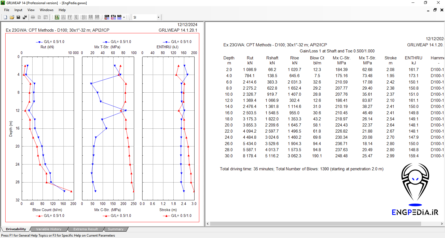Image resolution: width=445 pixels, height=238 pixels.
Task: Click the status bar help message
Action: point(58,236)
